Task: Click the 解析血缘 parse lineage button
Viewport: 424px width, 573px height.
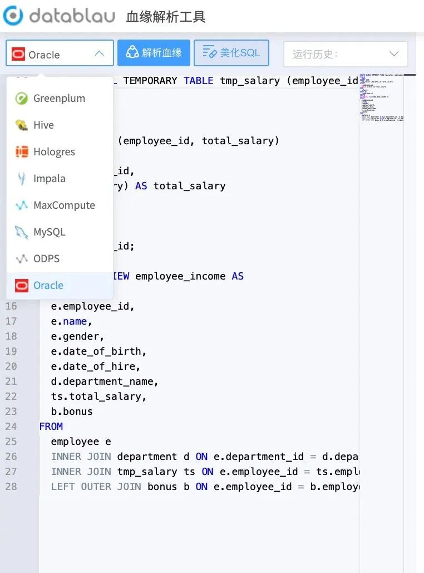Action: point(154,53)
